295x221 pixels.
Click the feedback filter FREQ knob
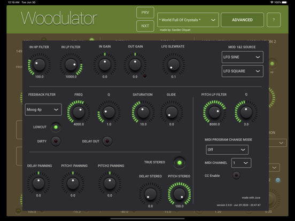pyautogui.click(x=79, y=112)
